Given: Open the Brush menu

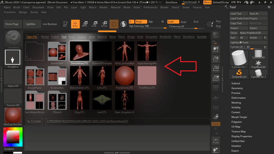Looking at the screenshot, I should pos(16,7).
